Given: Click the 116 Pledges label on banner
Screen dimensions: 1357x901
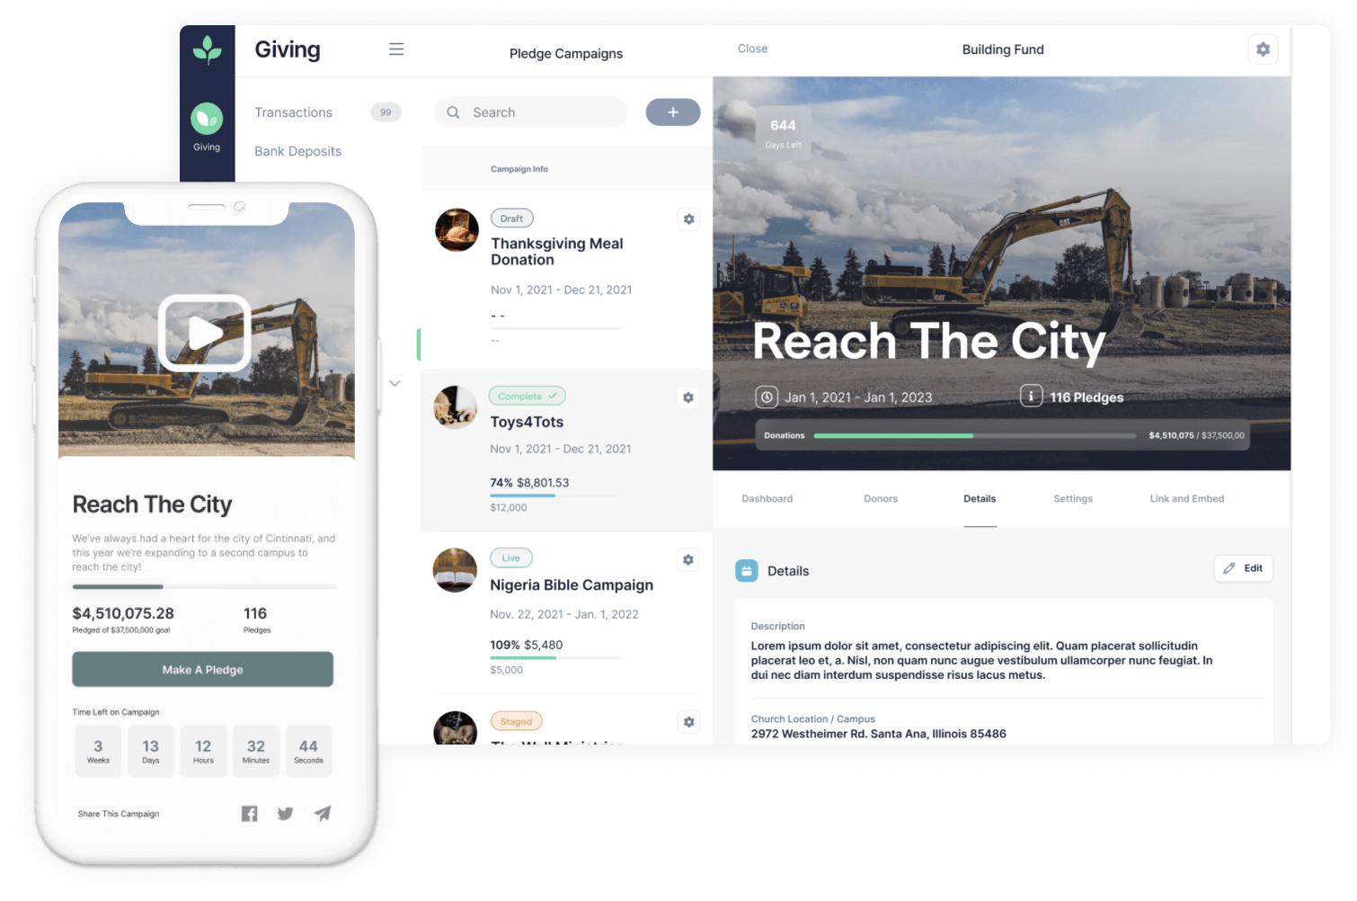Looking at the screenshot, I should point(1086,397).
